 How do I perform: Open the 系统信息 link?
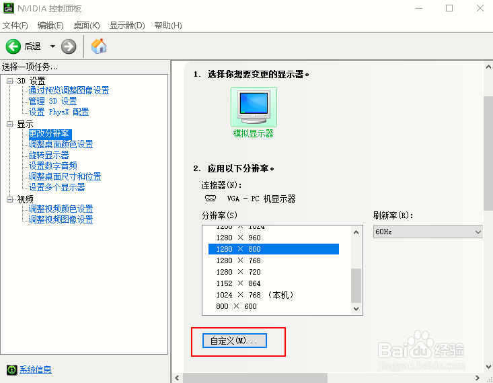pyautogui.click(x=36, y=370)
